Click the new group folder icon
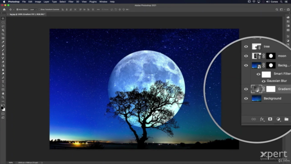Screen dimensions: 291x164 [x=286, y=119]
